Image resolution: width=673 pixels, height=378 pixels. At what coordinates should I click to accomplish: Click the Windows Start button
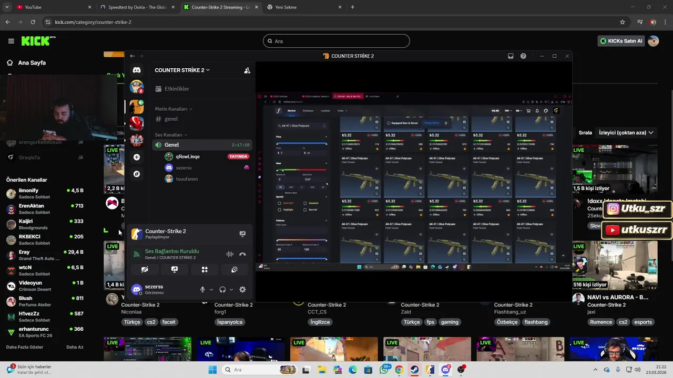tap(212, 370)
